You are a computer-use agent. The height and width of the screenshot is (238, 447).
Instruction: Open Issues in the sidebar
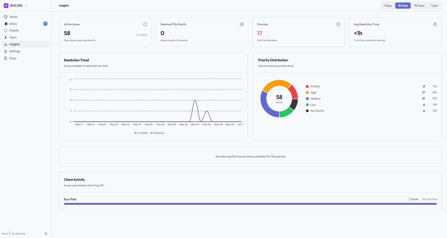tap(25, 17)
